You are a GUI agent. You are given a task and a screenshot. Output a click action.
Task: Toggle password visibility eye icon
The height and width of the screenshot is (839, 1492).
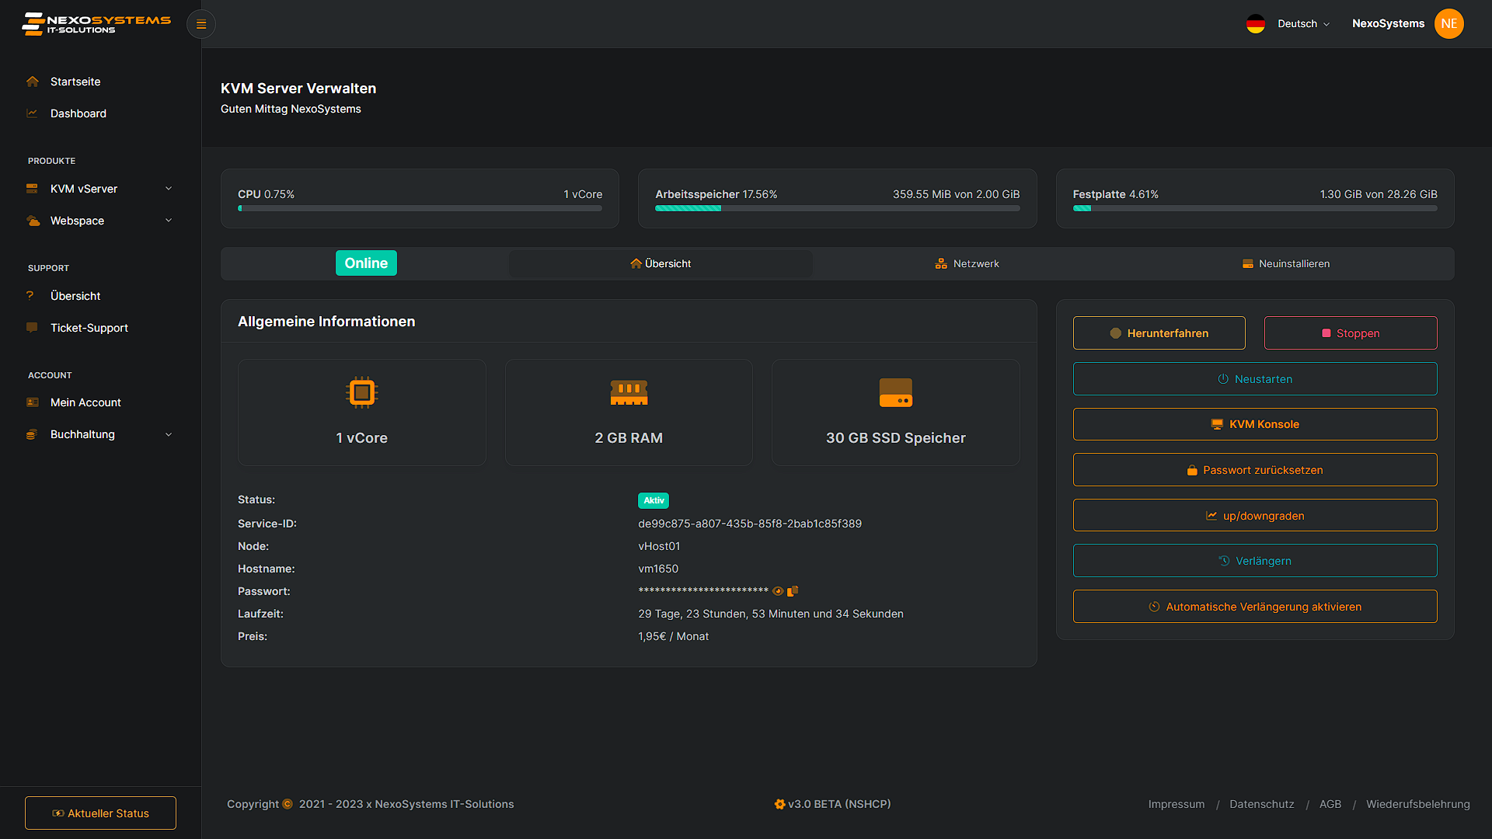(777, 591)
